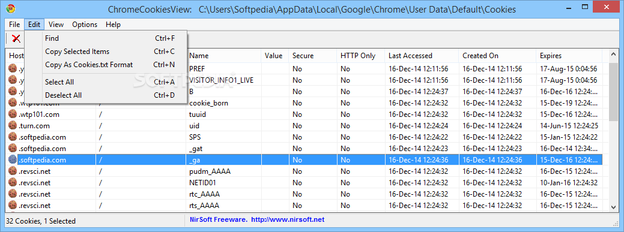Sort by the Secure column header
The height and width of the screenshot is (232, 624).
312,56
